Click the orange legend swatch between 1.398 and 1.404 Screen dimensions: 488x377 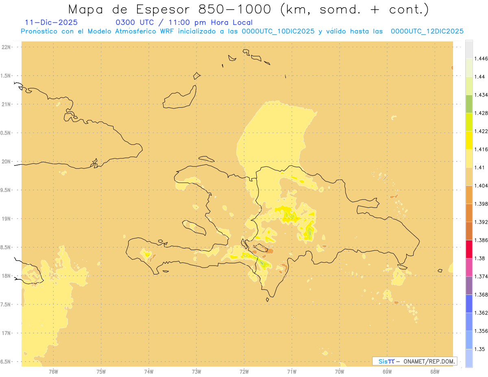point(469,194)
